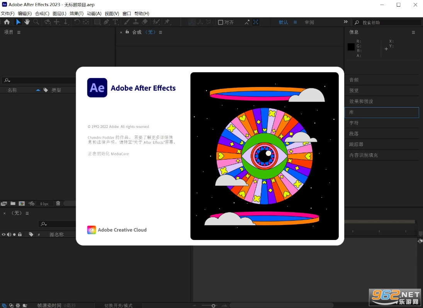This screenshot has height=308, width=423.
Task: Select the Rotation tool
Action: click(x=77, y=22)
